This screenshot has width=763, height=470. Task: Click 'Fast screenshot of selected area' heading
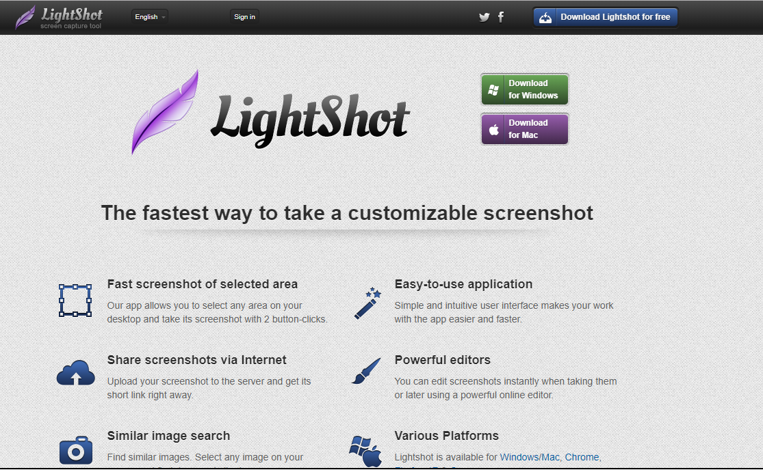(203, 284)
